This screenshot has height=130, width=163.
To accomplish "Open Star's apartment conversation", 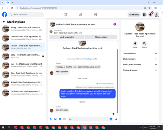I will click(23, 65).
